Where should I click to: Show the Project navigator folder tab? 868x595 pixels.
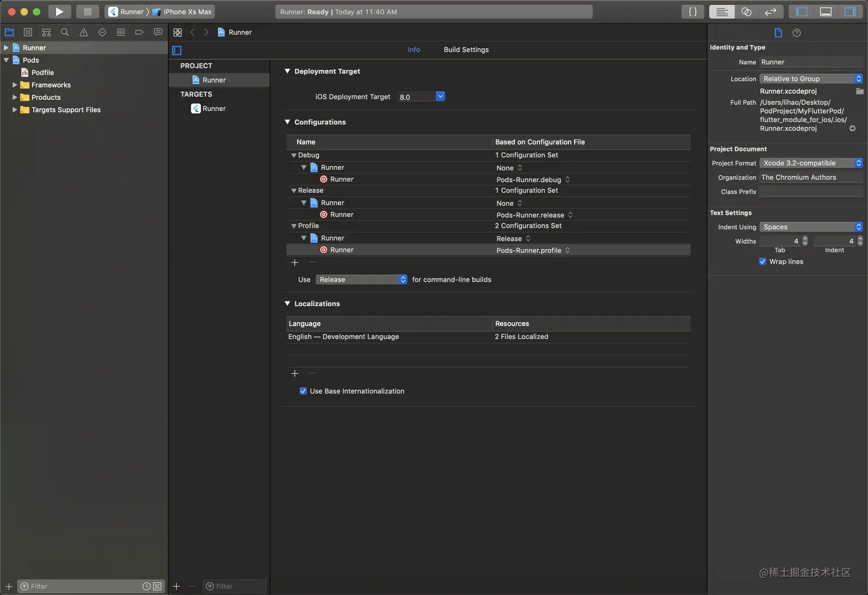(9, 32)
